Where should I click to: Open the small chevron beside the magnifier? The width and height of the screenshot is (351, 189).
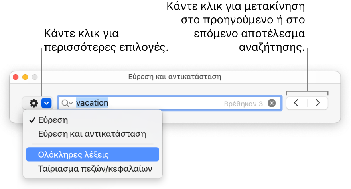71,104
